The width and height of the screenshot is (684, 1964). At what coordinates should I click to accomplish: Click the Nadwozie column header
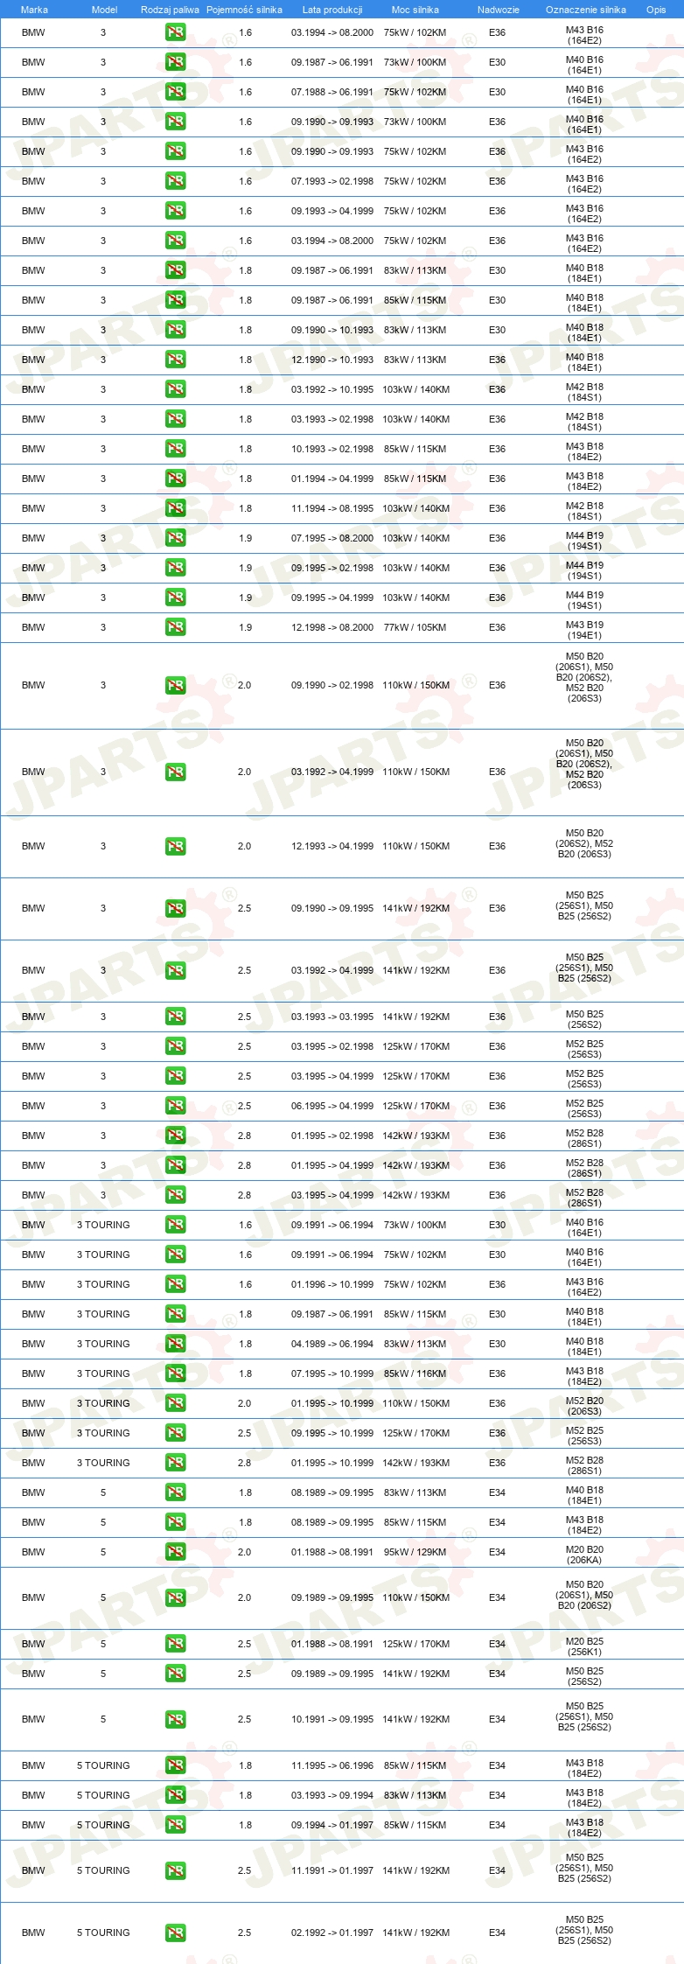[x=498, y=10]
